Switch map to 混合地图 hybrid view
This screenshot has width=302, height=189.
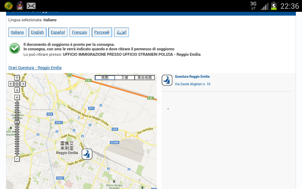point(145,78)
